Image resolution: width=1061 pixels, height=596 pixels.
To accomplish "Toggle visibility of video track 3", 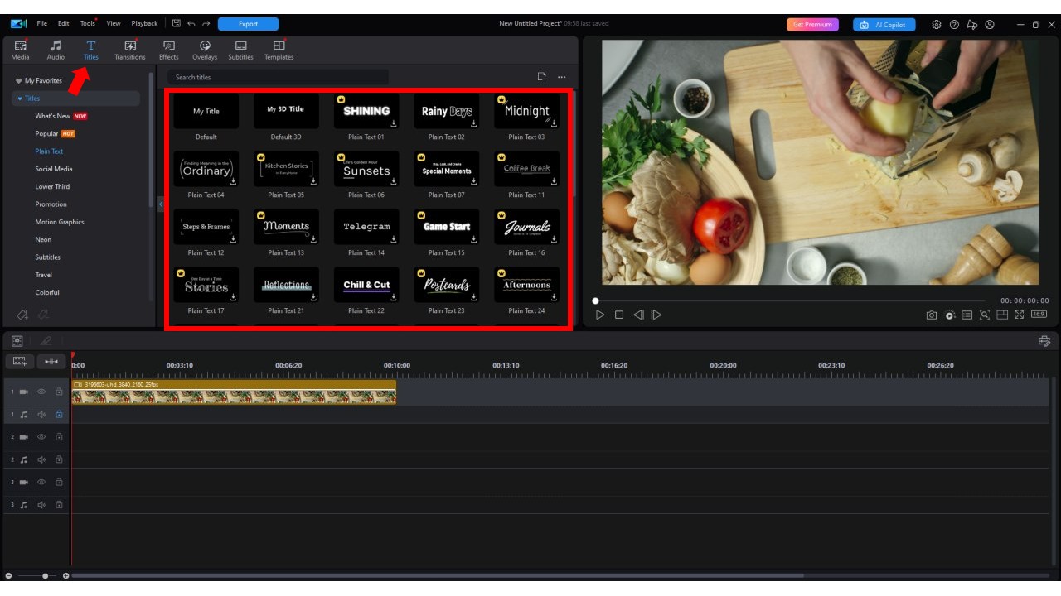I will coord(41,482).
